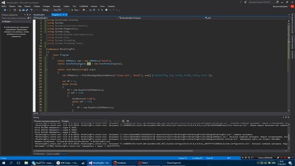Image resolution: width=295 pixels, height=166 pixels.
Task: Pin the toolbox panel with auto-hide pin
Action: click(28, 15)
